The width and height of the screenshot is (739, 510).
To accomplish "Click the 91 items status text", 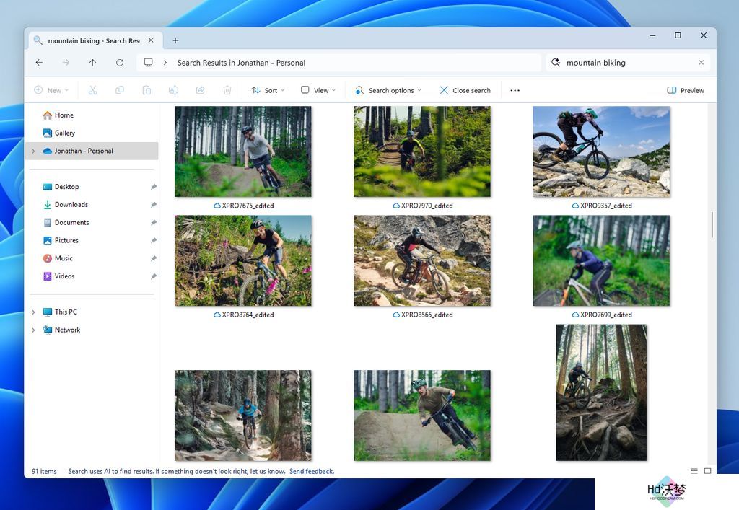I will click(44, 471).
